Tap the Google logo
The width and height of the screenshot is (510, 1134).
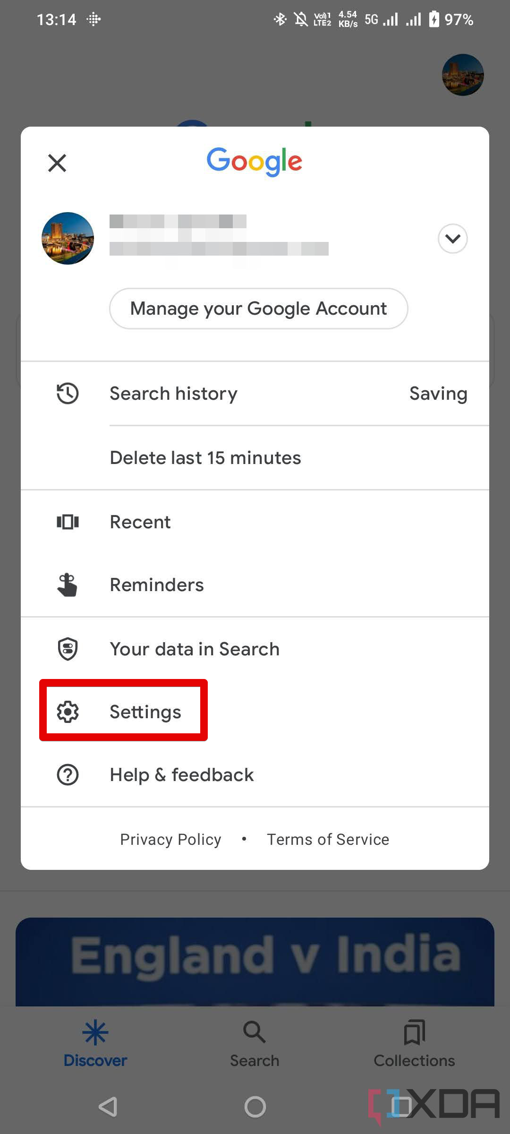[255, 161]
